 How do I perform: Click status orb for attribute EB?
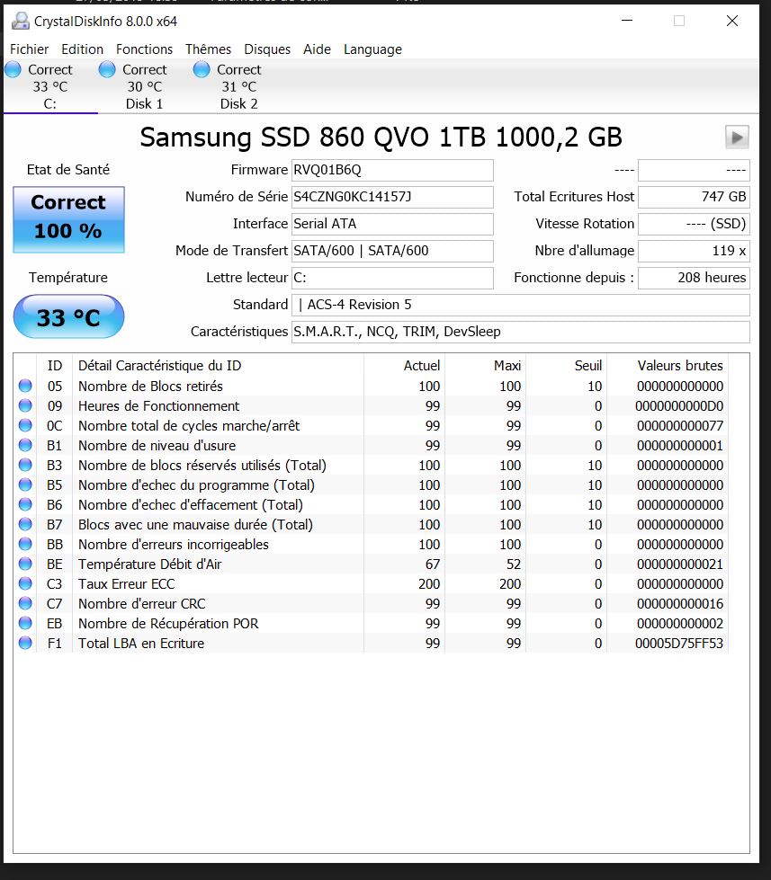[25, 623]
